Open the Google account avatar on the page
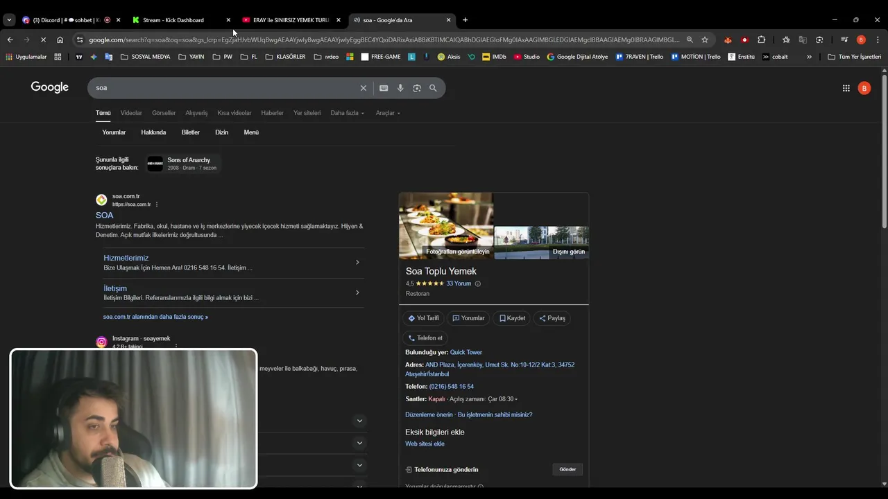888x499 pixels. click(864, 88)
